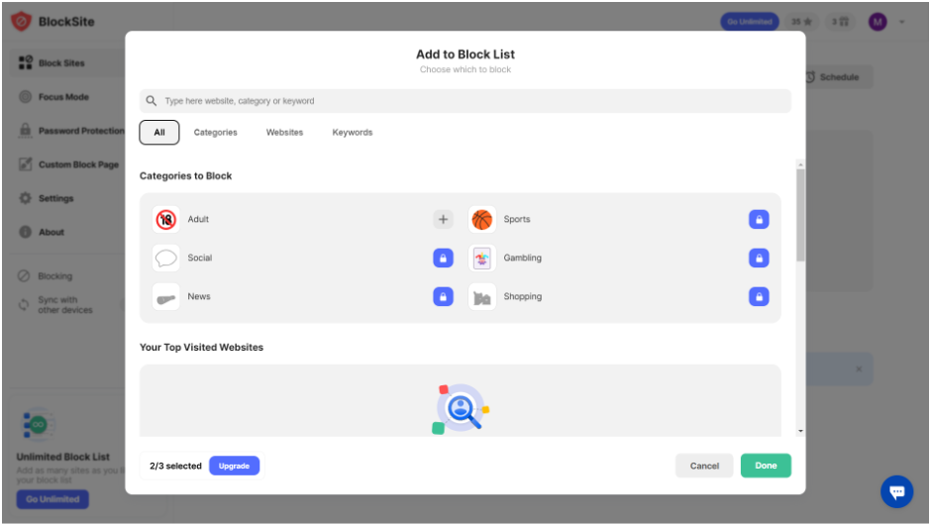Click the lock button for Gambling category
The width and height of the screenshot is (931, 525).
759,258
